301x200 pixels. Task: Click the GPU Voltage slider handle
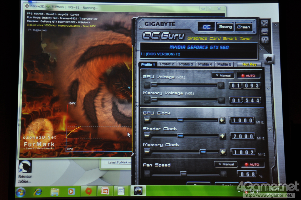(154, 85)
